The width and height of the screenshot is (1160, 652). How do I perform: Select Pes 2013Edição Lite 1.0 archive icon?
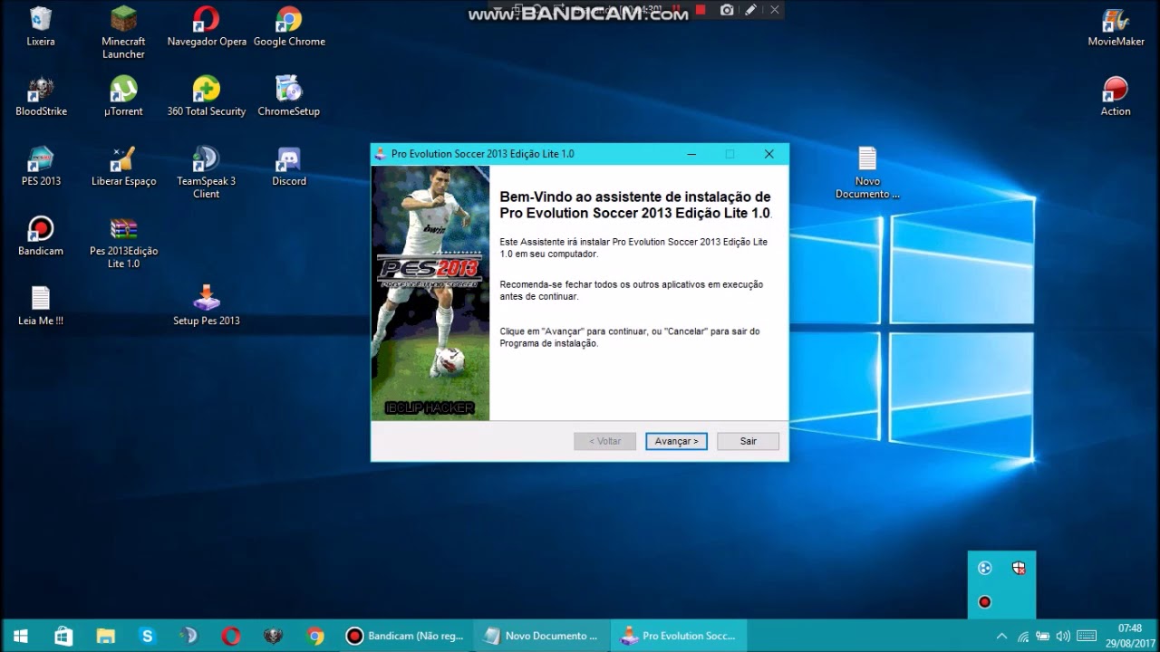coord(123,242)
